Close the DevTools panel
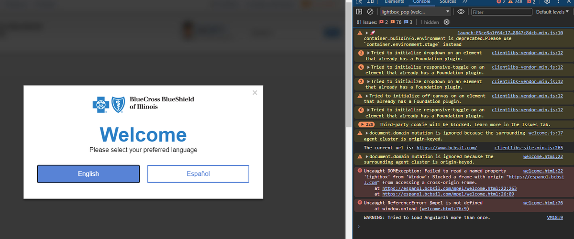This screenshot has height=239, width=574. pos(569,2)
